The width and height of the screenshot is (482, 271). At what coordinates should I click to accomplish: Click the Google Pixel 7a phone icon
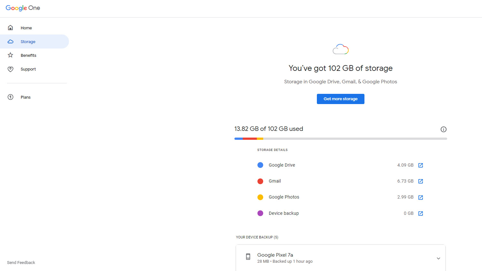pos(248,257)
